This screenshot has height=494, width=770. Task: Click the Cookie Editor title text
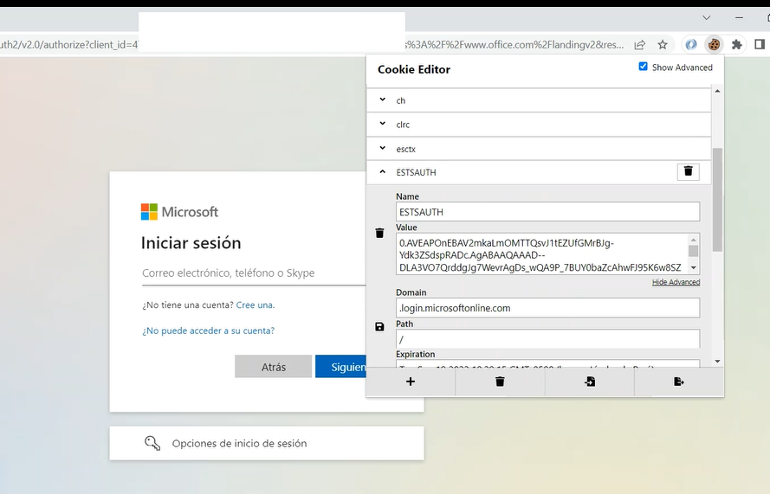(x=414, y=70)
